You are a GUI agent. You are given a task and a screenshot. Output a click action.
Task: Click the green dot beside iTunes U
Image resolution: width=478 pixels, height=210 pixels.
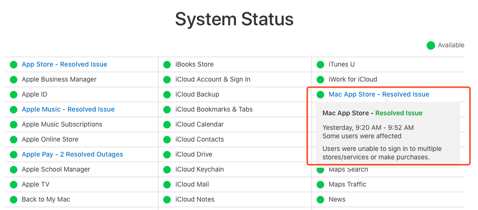[320, 65]
